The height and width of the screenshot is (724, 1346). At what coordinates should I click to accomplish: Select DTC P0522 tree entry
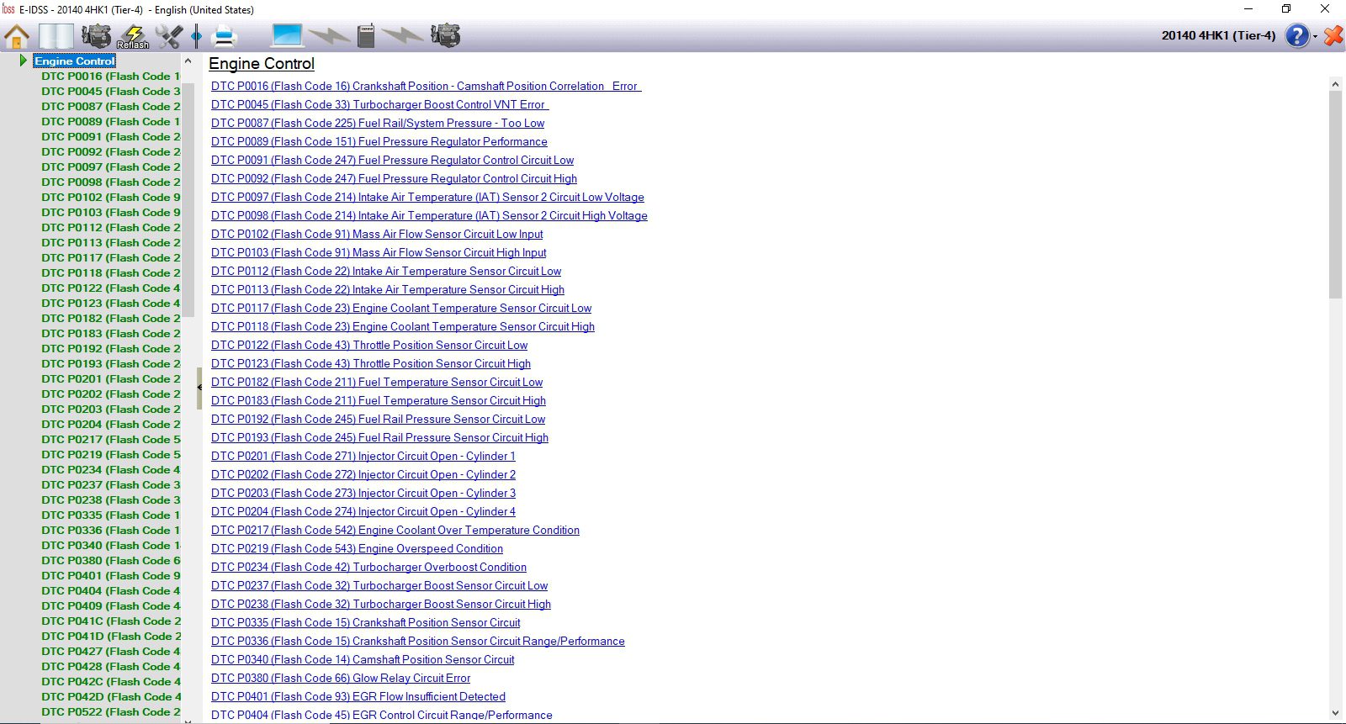(x=111, y=711)
